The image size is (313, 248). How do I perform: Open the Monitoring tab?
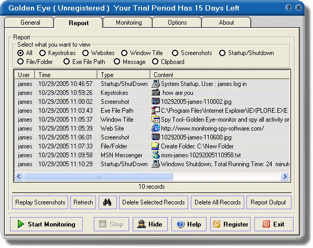coord(128,23)
